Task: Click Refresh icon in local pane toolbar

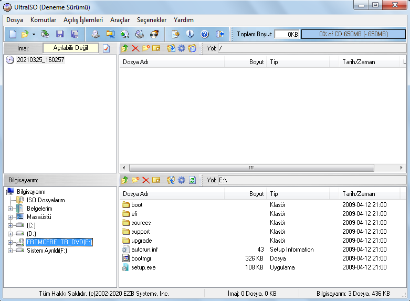Action: [x=192, y=180]
